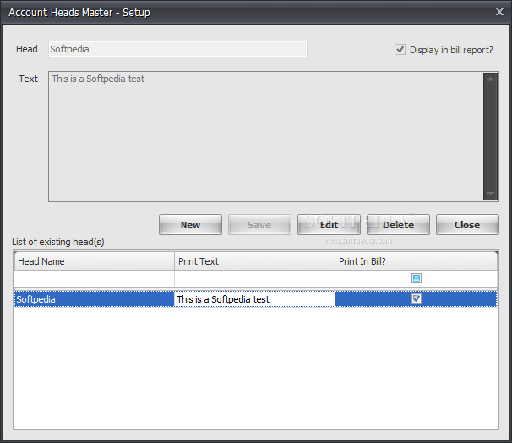Image resolution: width=512 pixels, height=443 pixels.
Task: Click the disabled Save button
Action: (x=259, y=224)
